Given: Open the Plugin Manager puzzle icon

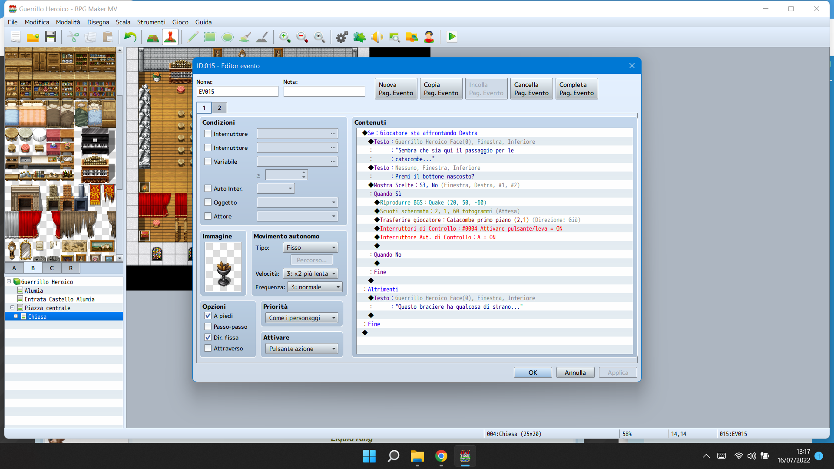Looking at the screenshot, I should [359, 37].
